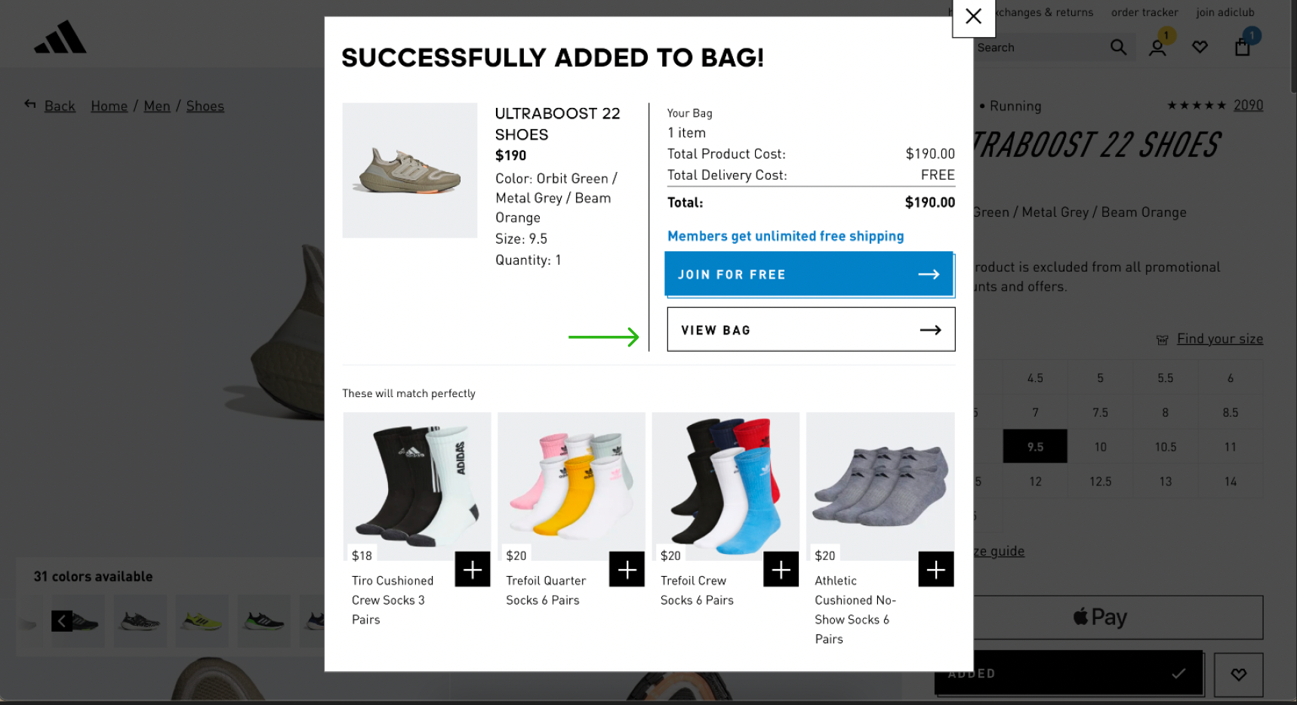Image resolution: width=1297 pixels, height=705 pixels.
Task: Click the search magnifier icon
Action: (1118, 48)
